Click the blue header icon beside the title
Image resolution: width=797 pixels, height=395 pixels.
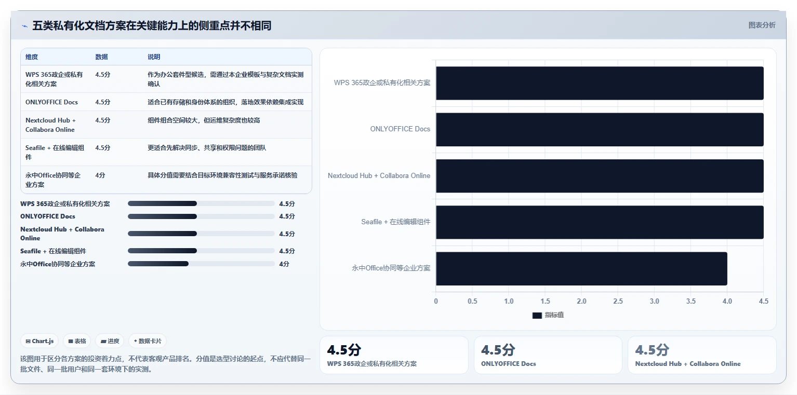click(24, 26)
